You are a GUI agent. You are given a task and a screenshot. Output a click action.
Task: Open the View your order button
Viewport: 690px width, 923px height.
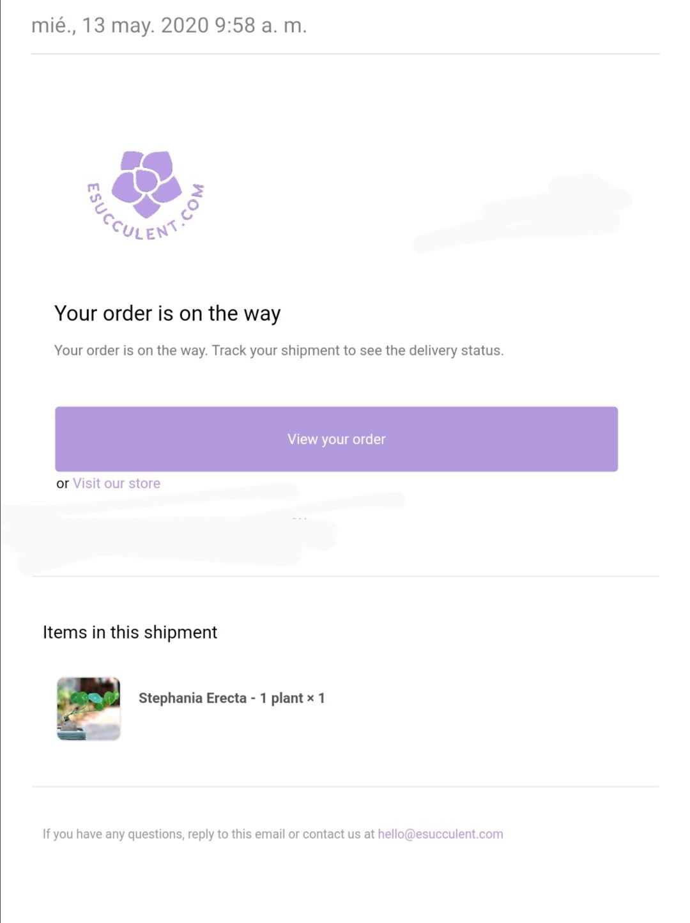(x=336, y=439)
